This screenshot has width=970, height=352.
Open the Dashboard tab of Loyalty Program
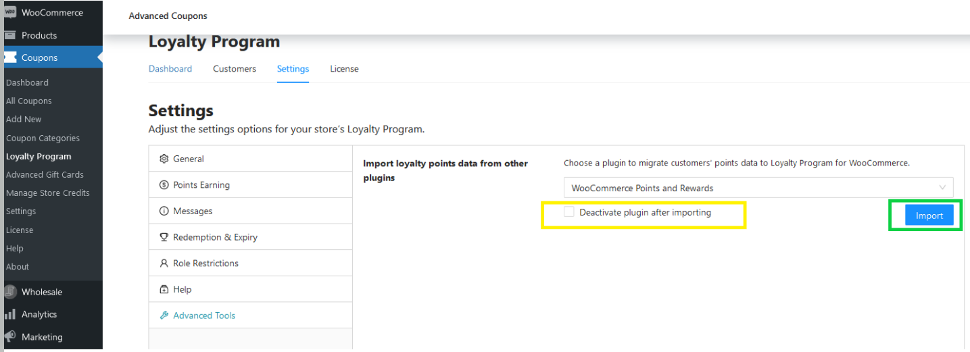click(170, 69)
